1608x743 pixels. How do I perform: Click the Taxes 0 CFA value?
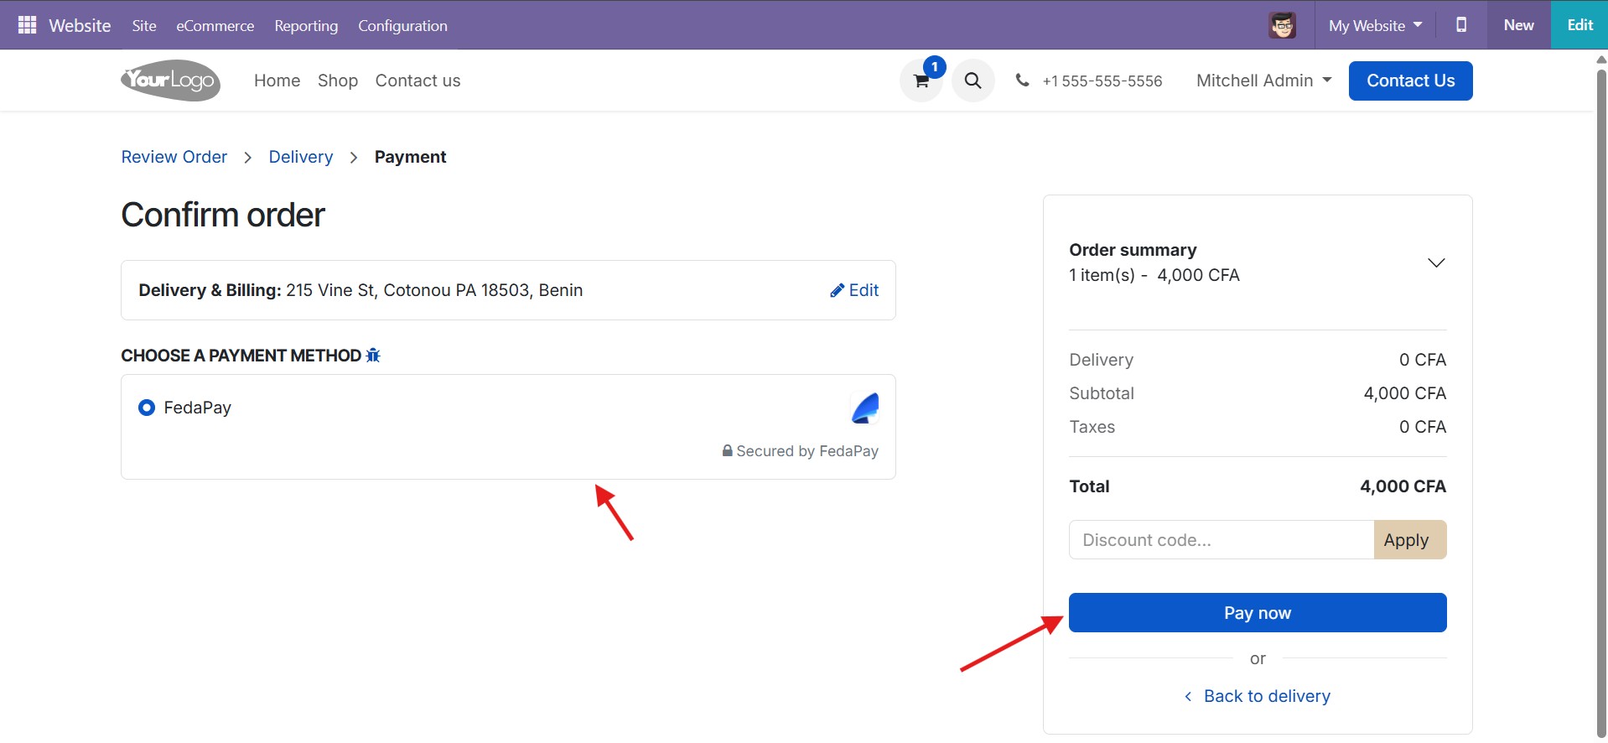pyautogui.click(x=1423, y=427)
